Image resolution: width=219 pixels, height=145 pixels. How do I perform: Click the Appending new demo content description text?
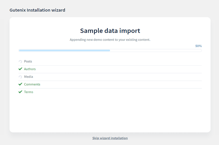tap(110, 40)
